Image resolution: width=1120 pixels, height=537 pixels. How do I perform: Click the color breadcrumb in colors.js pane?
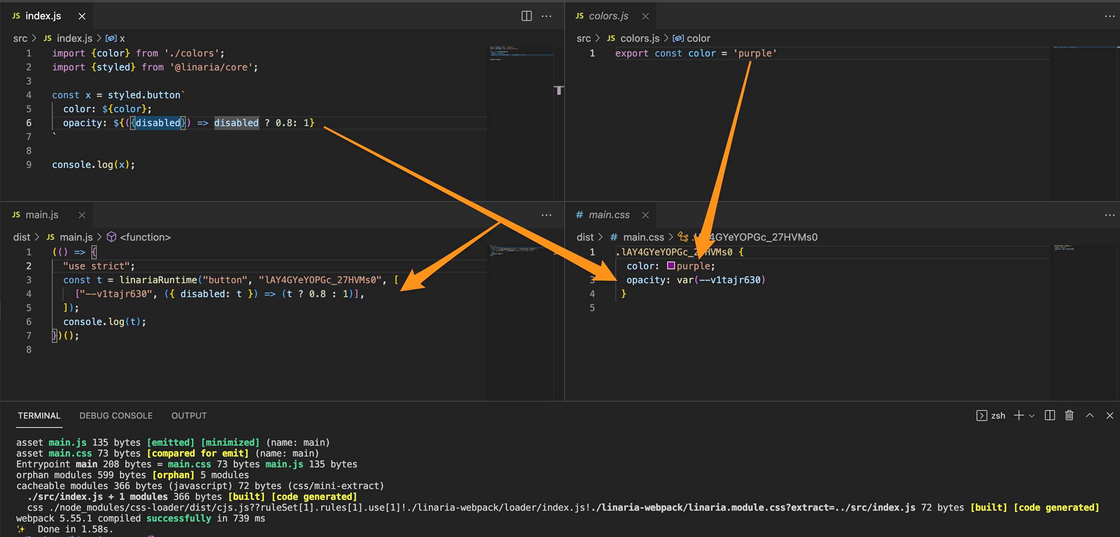pyautogui.click(x=700, y=38)
